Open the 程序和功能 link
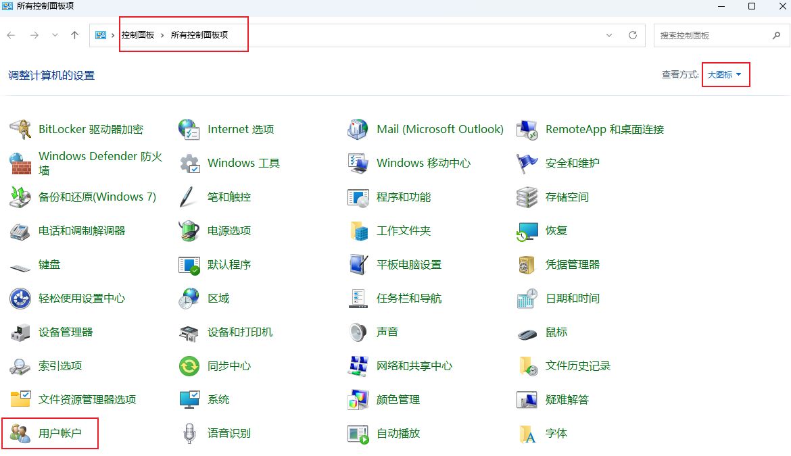The height and width of the screenshot is (456, 791). coord(403,197)
